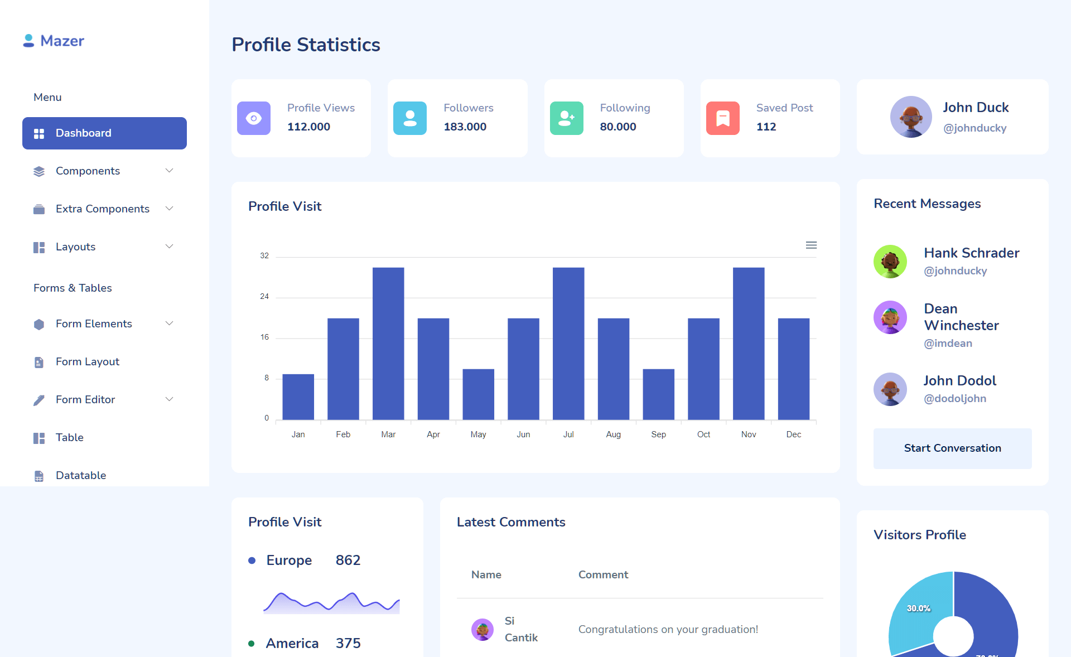Select the Form Elements menu item
Viewport: 1071px width, 657px height.
pos(93,323)
